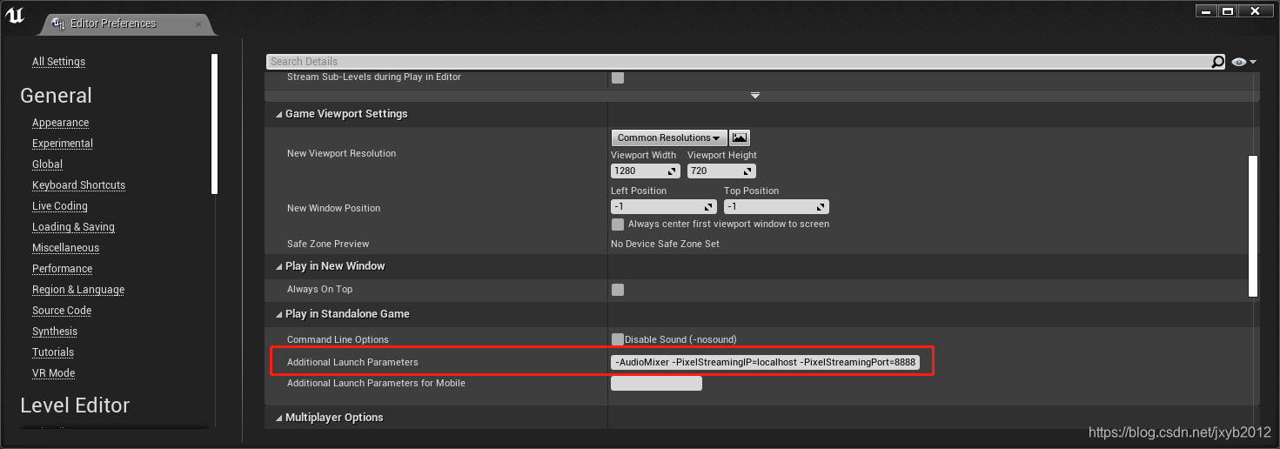Click Additional Launch Parameters for Mobile field
This screenshot has width=1280, height=449.
656,384
